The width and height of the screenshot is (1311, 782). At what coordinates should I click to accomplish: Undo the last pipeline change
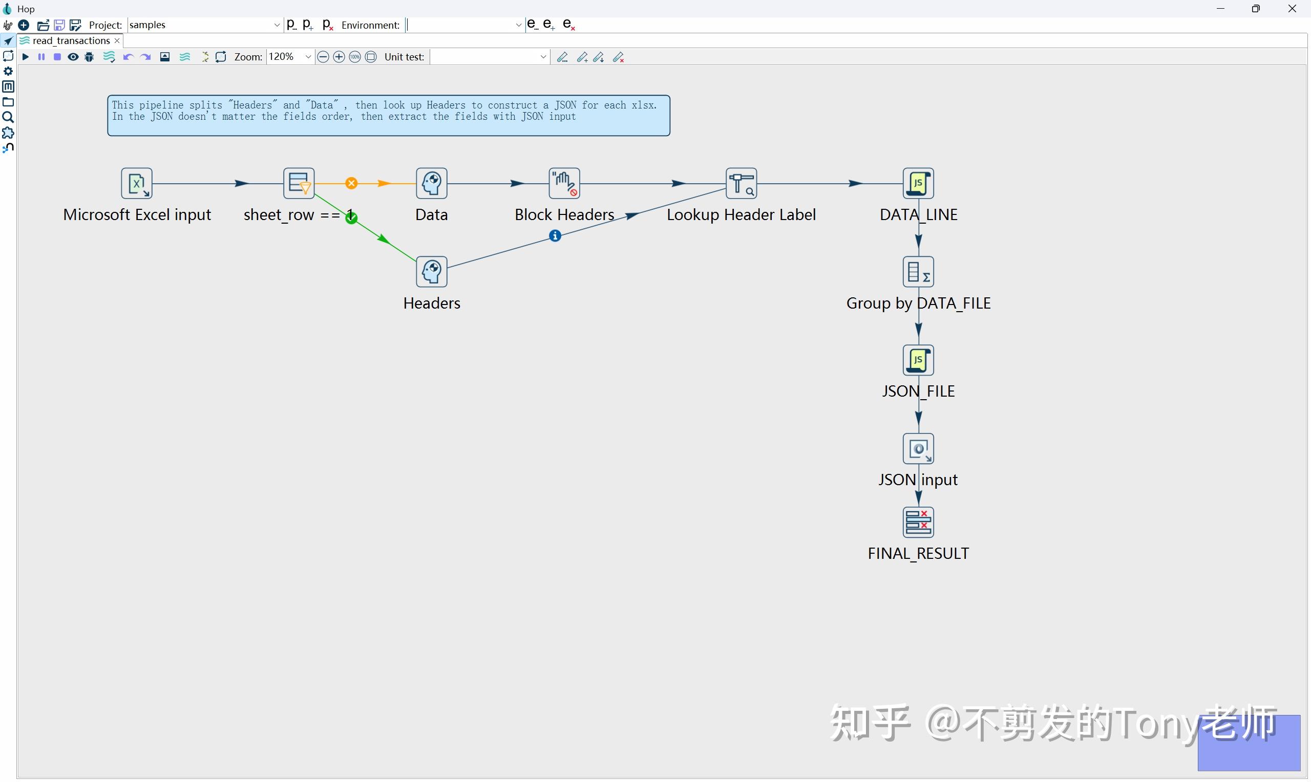(x=128, y=57)
